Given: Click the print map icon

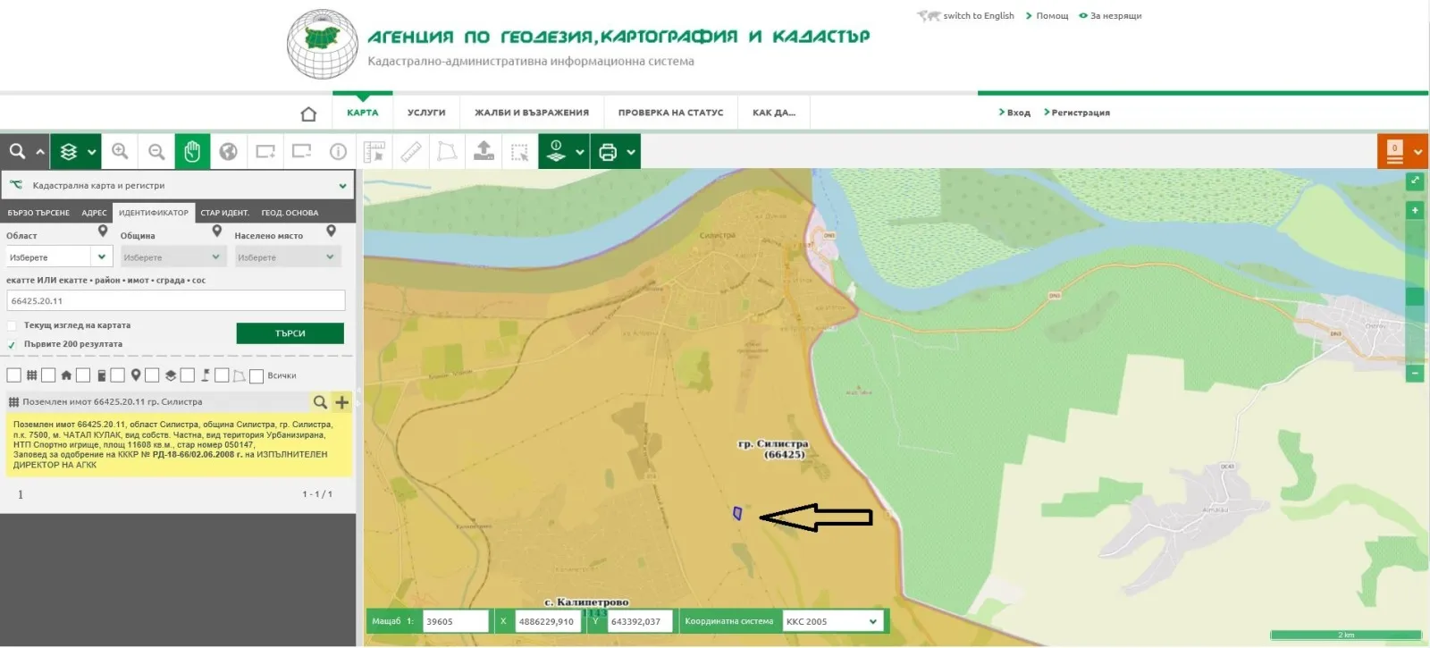Looking at the screenshot, I should pos(608,152).
